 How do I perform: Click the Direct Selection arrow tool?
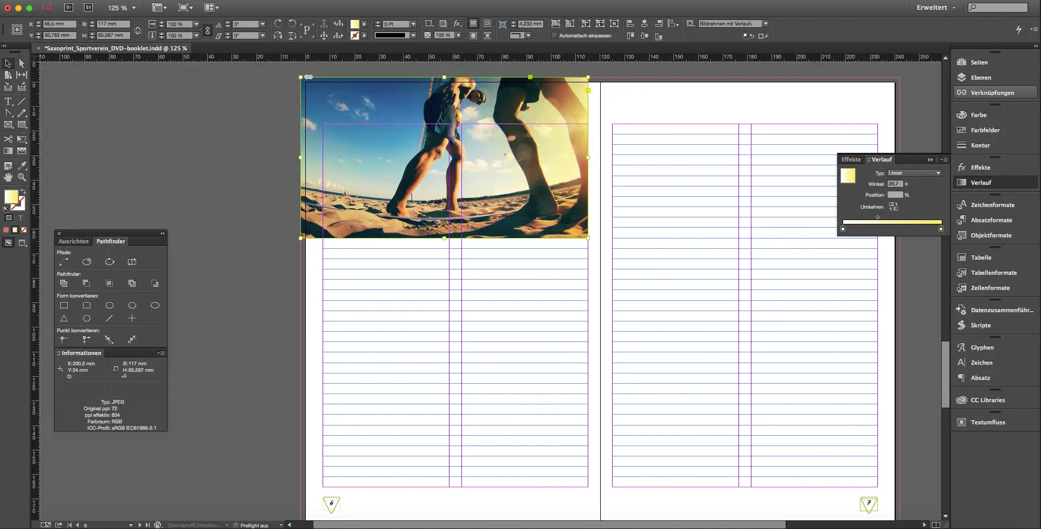[22, 63]
